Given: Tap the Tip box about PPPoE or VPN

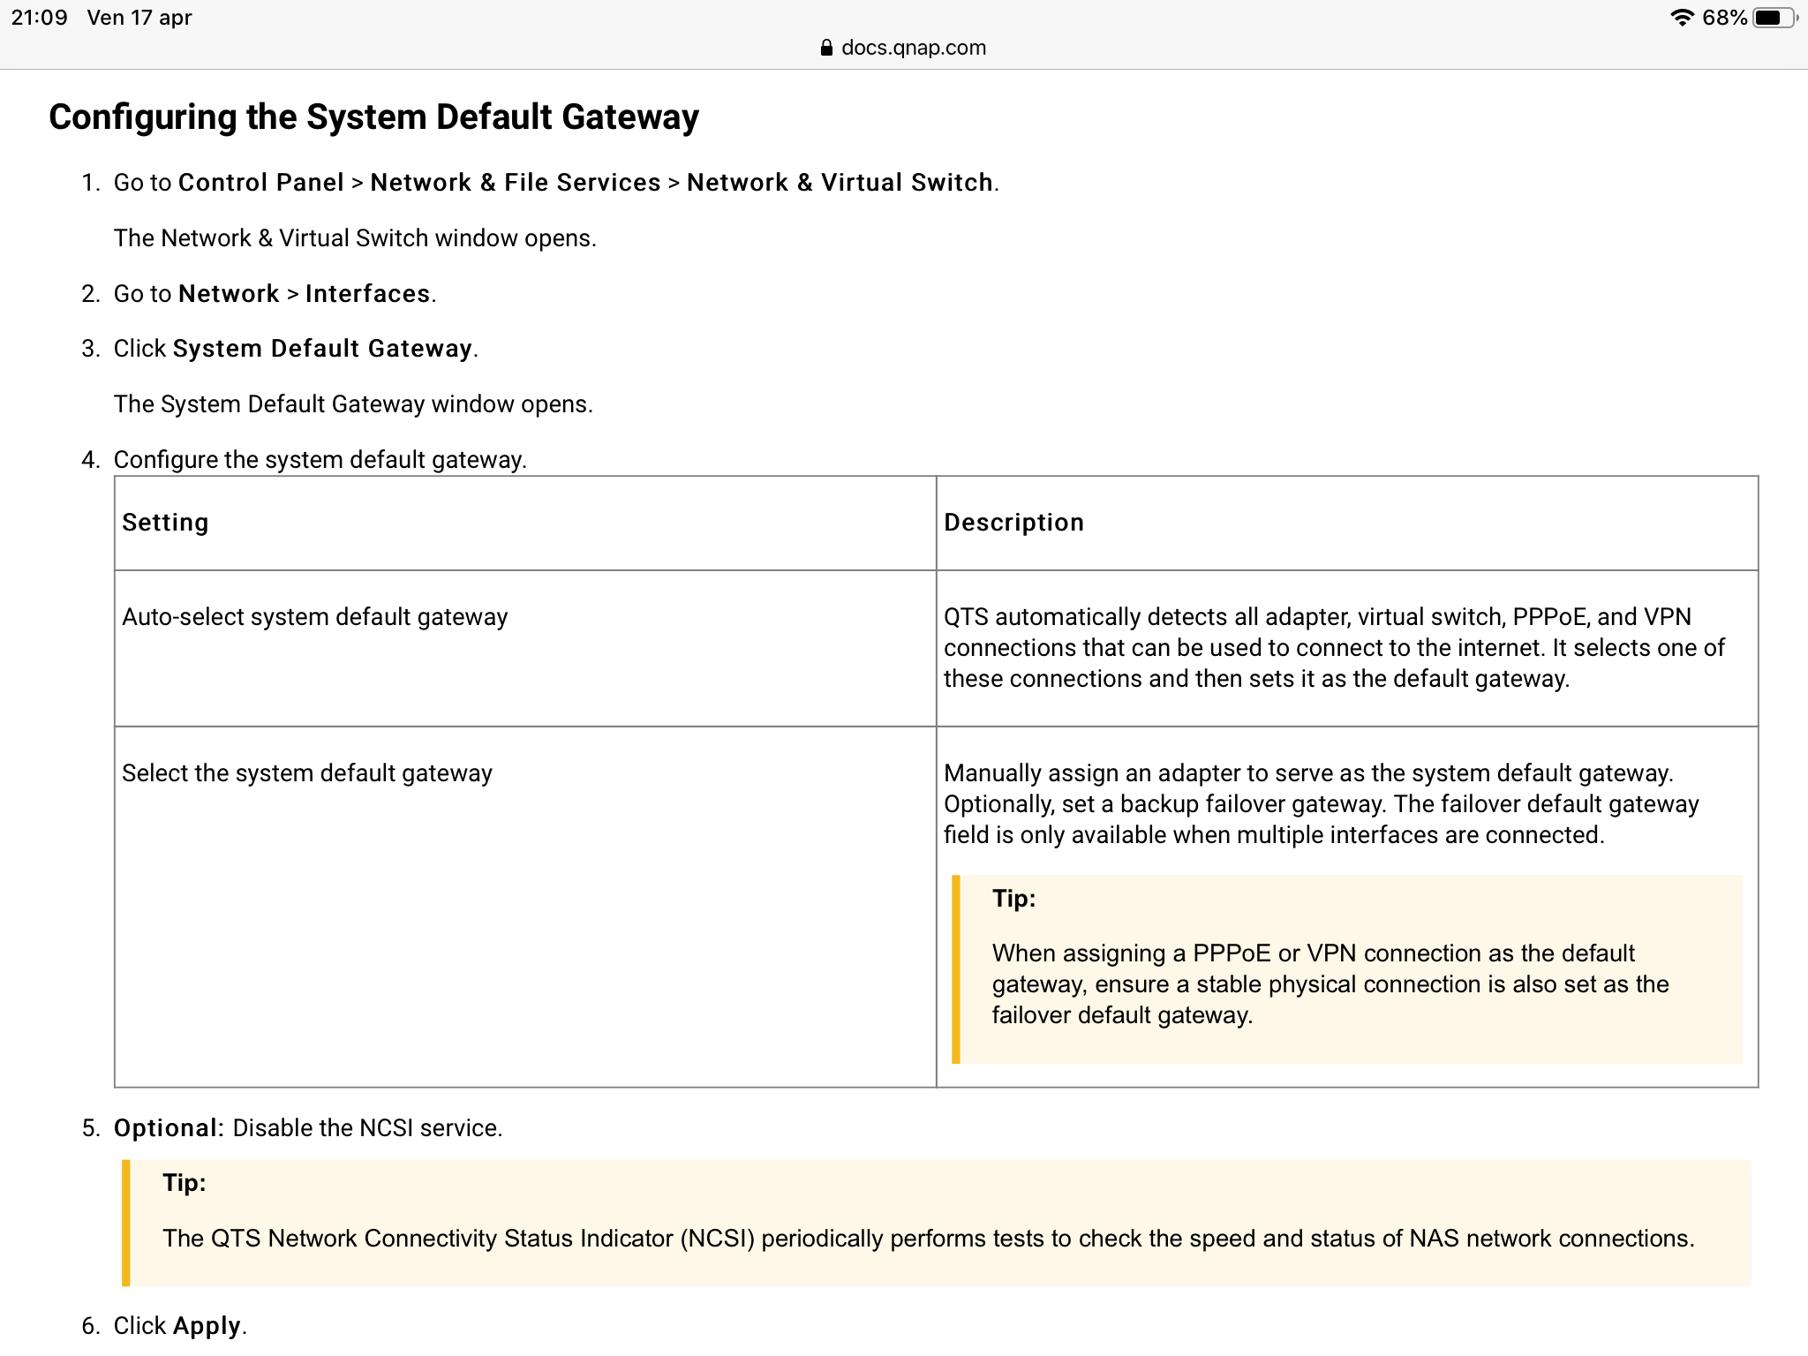Looking at the screenshot, I should pos(1330,983).
